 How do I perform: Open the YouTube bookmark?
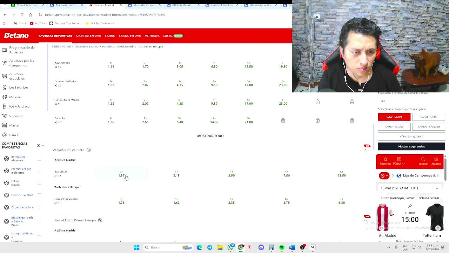pos(38,23)
